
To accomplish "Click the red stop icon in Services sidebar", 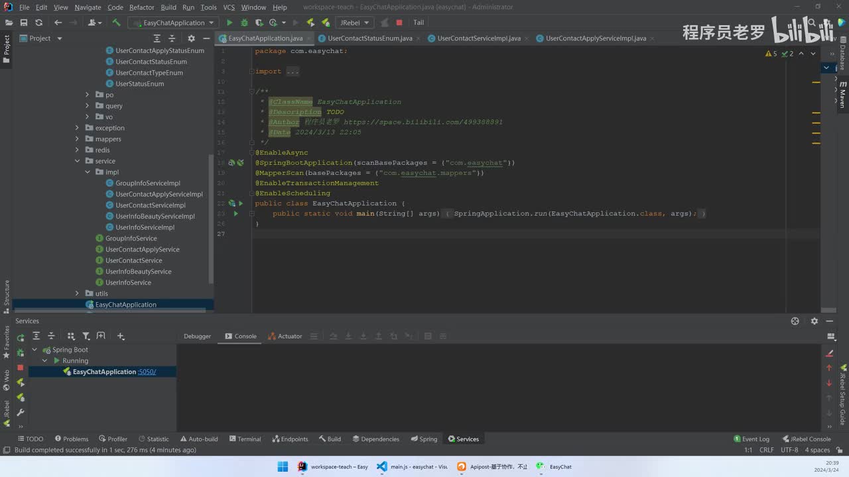I will 21,367.
